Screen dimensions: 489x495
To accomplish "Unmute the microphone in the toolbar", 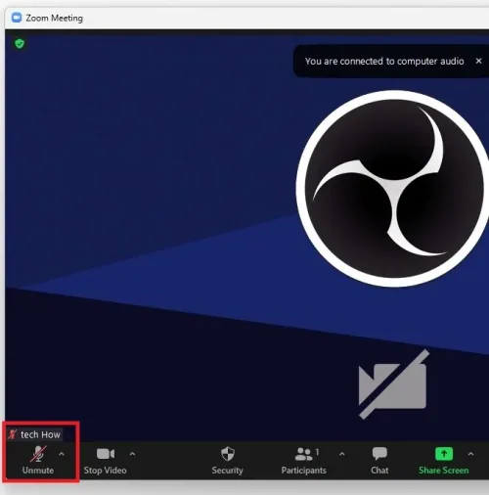I will click(38, 454).
